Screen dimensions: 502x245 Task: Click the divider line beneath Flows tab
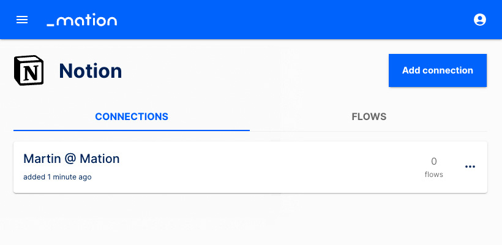tap(369, 131)
